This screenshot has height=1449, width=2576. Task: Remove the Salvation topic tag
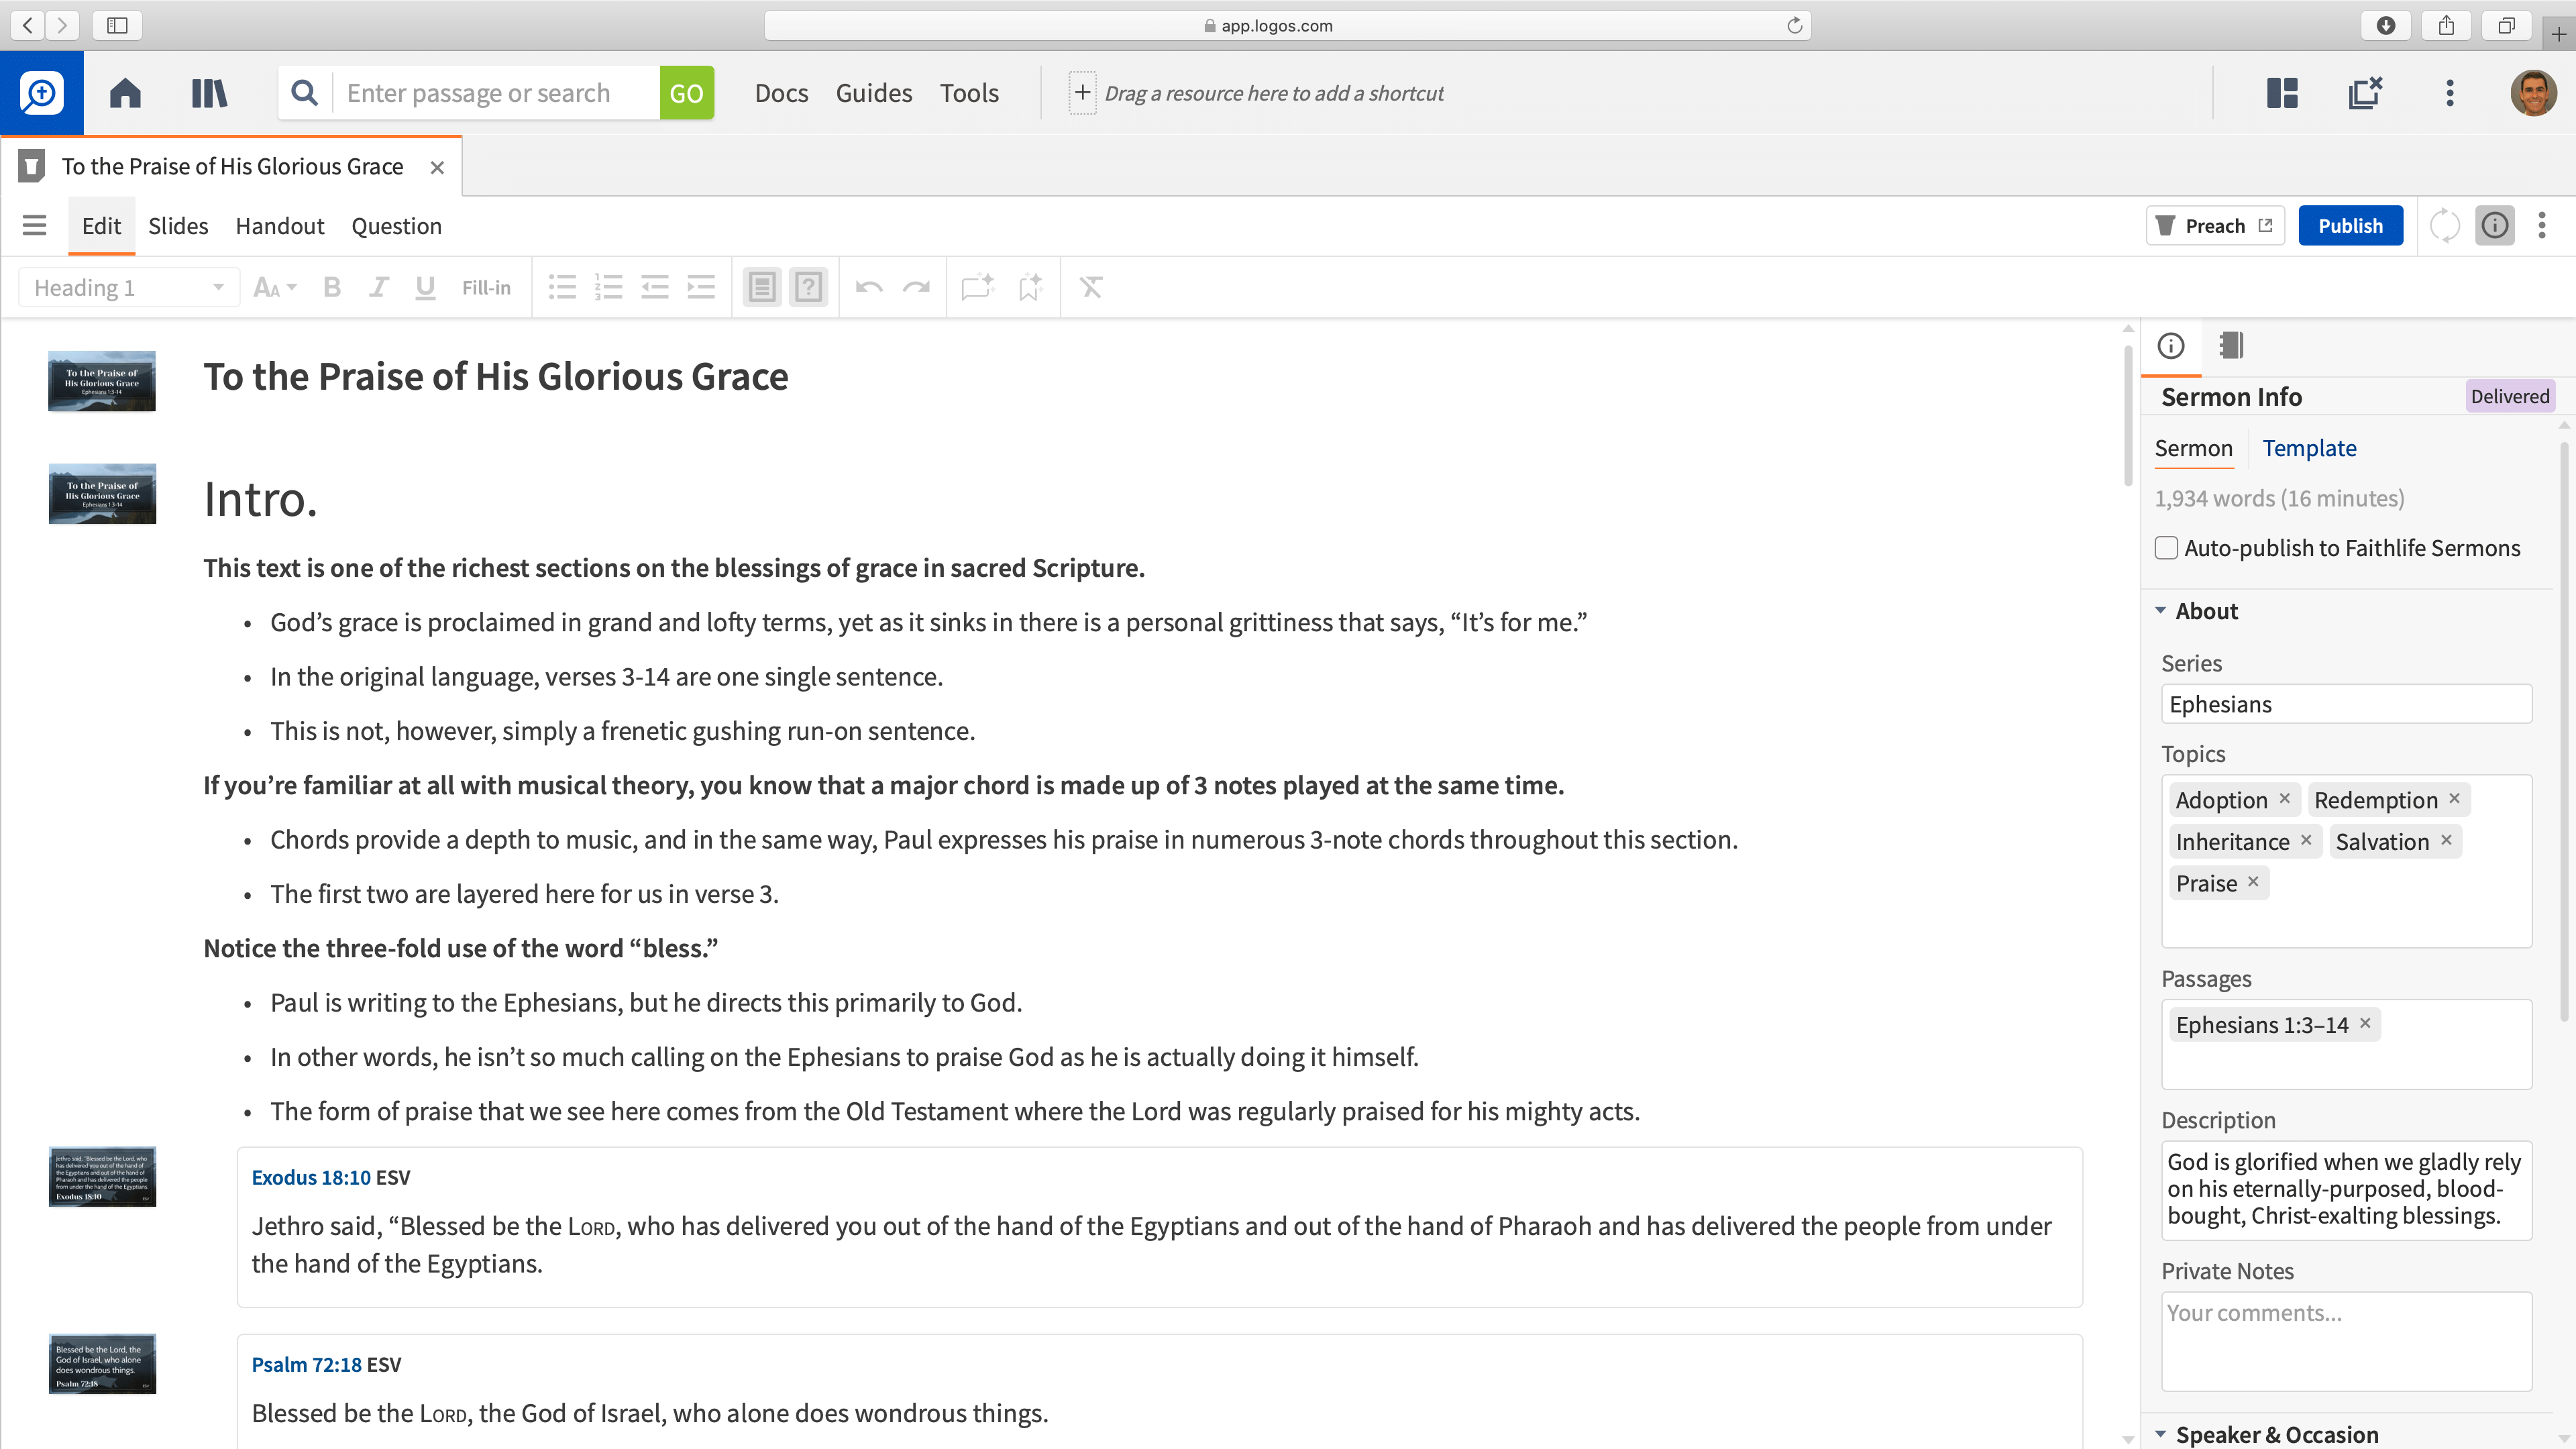point(2446,840)
